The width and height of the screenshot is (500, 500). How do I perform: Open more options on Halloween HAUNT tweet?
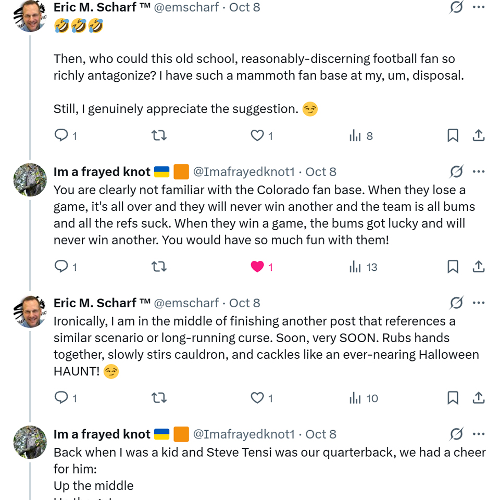pos(479,303)
